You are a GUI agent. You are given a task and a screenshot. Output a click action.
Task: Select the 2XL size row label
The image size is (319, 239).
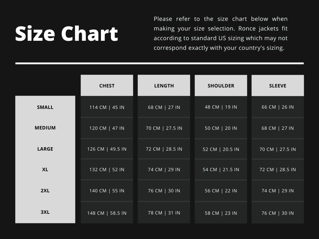[45, 190]
